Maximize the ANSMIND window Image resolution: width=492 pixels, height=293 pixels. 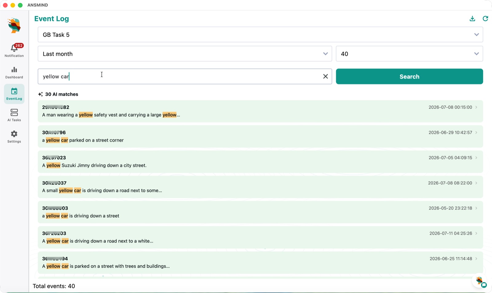click(x=20, y=5)
